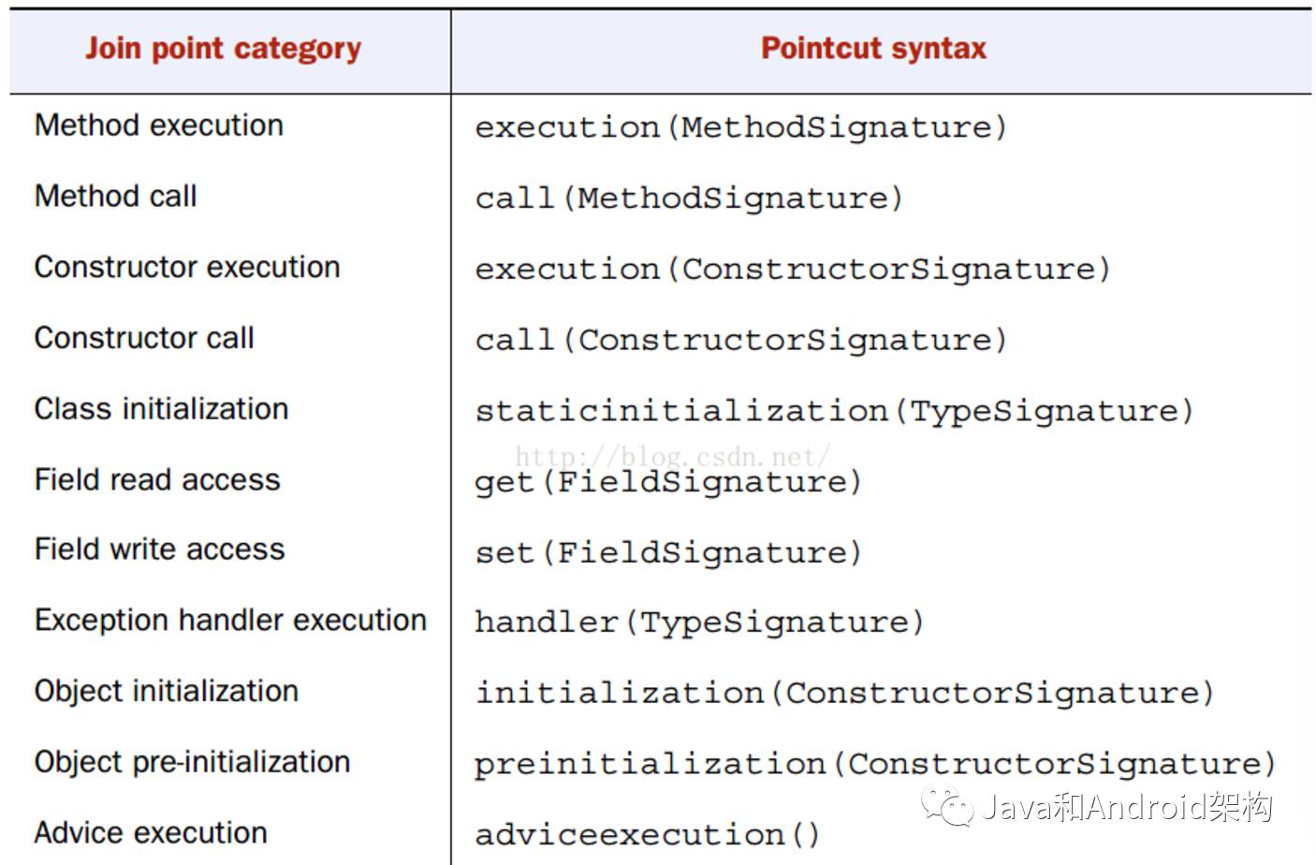Click the "handler(TypeSignature)" syntax text
The height and width of the screenshot is (865, 1316).
(x=699, y=623)
